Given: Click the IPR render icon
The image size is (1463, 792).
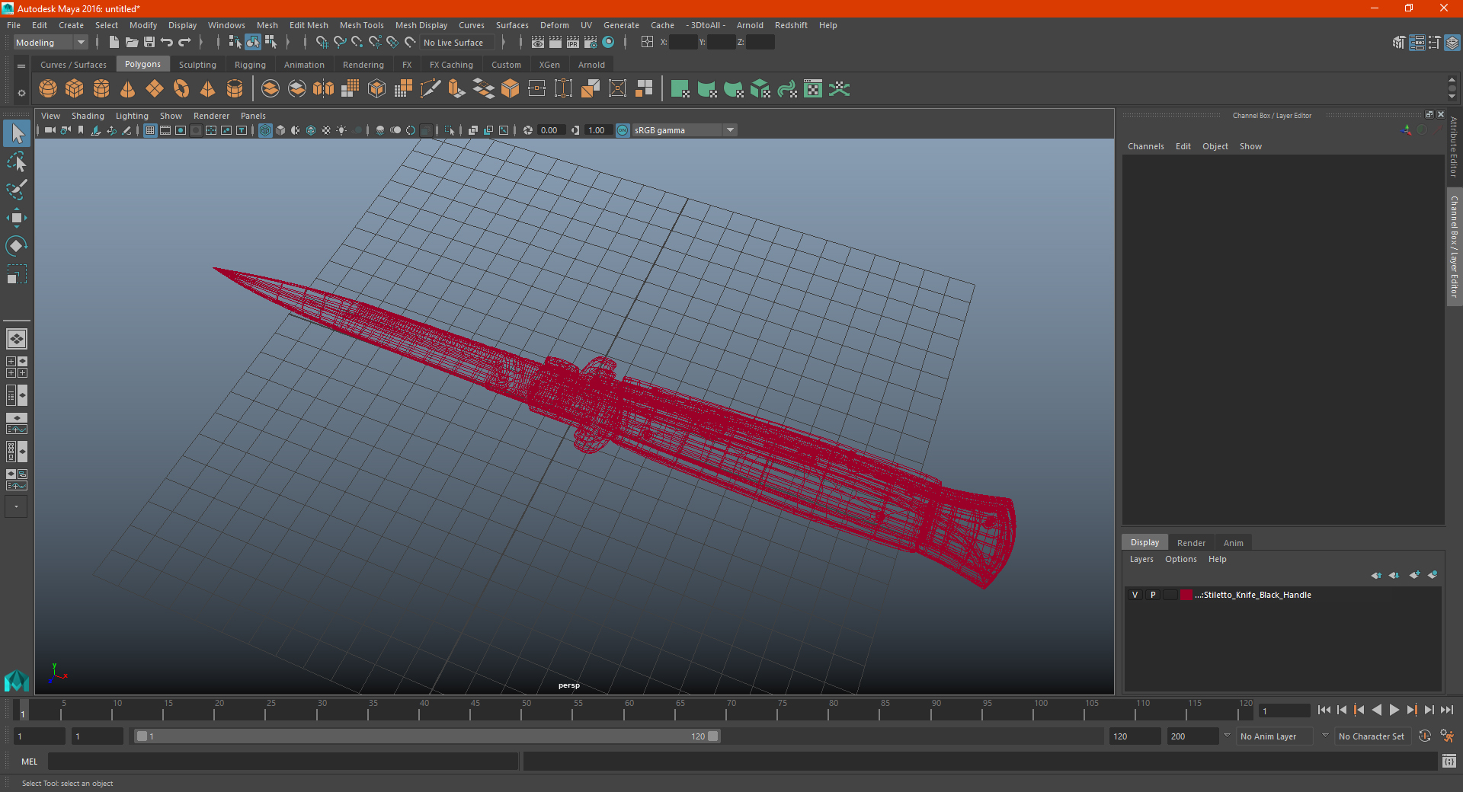Looking at the screenshot, I should pyautogui.click(x=573, y=43).
